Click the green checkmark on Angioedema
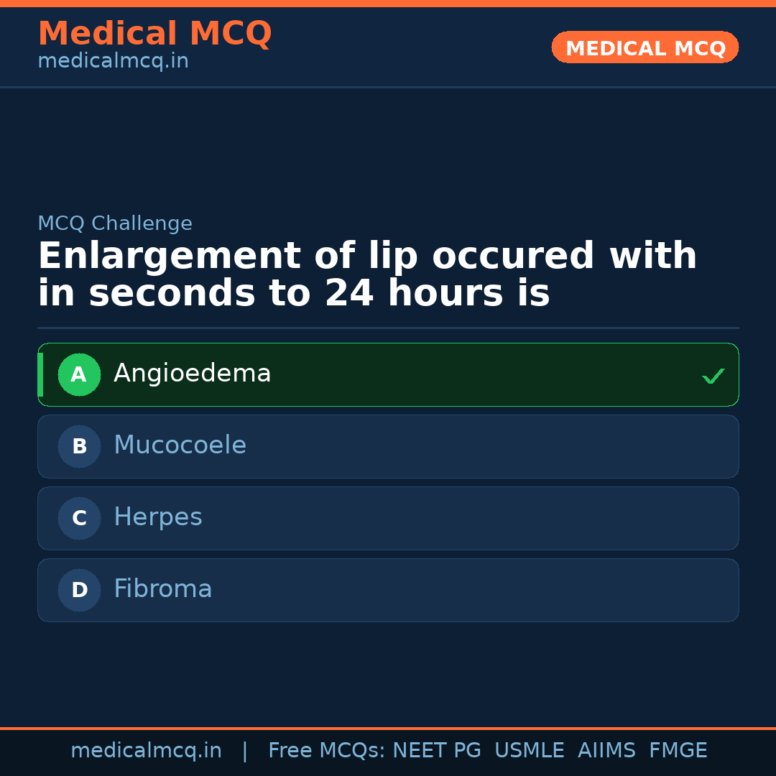The width and height of the screenshot is (776, 776). point(713,376)
